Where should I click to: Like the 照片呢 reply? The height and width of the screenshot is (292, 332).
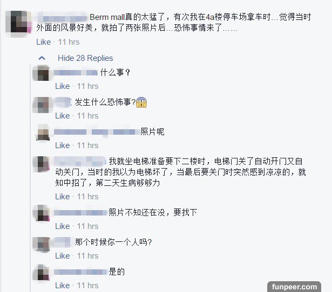click(x=63, y=145)
